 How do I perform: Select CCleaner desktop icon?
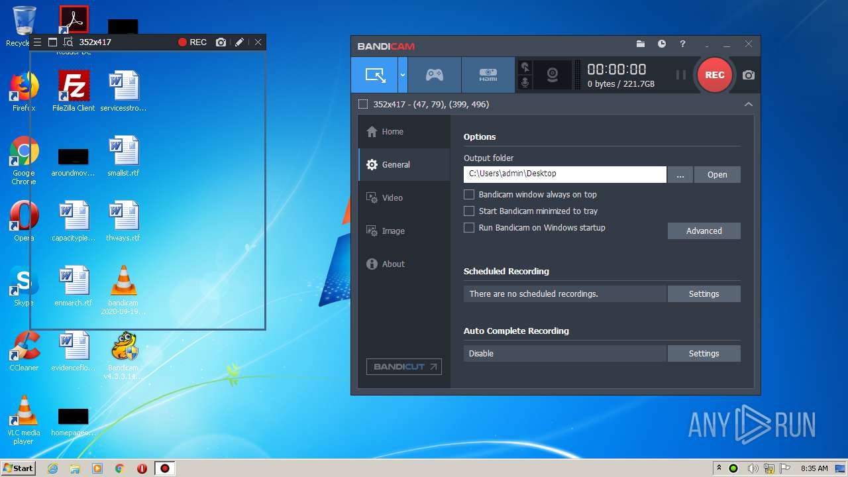click(24, 351)
